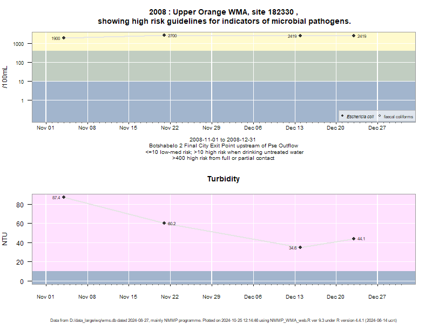This screenshot has height=324, width=432.
Task: Click the faecal coliforms legend marker
Action: 380,116
